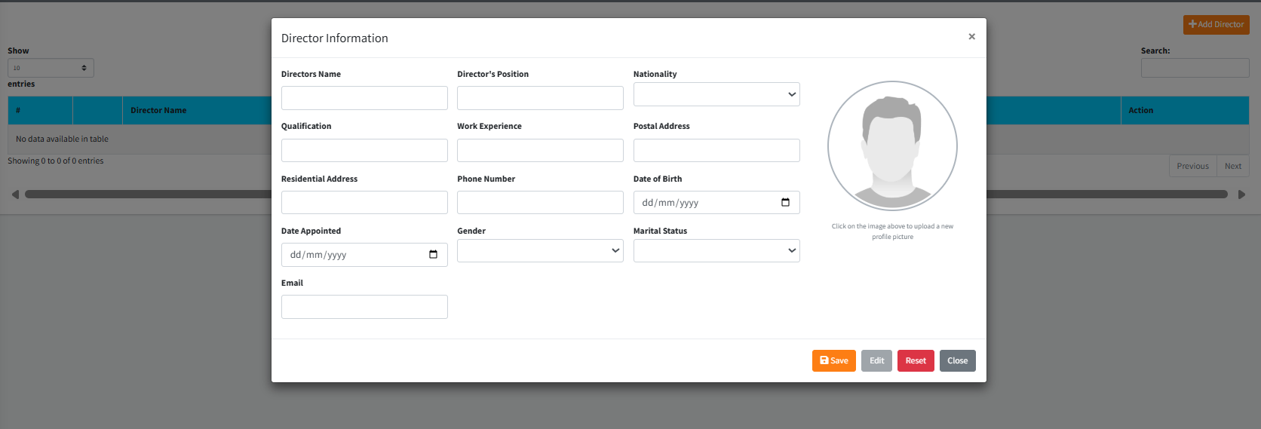Image resolution: width=1261 pixels, height=429 pixels.
Task: Focus the Directors Name input field
Action: (364, 98)
